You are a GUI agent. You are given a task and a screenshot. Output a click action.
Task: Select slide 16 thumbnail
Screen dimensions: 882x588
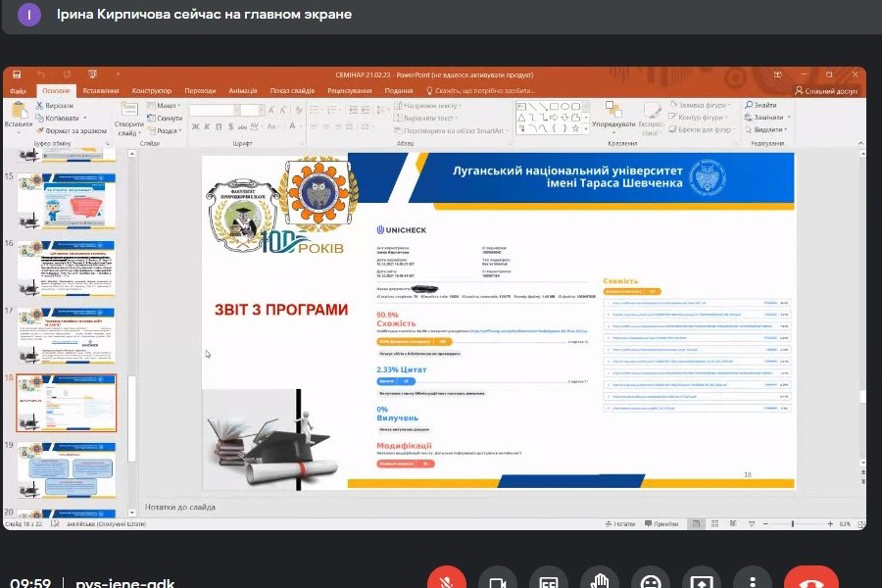pyautogui.click(x=67, y=268)
